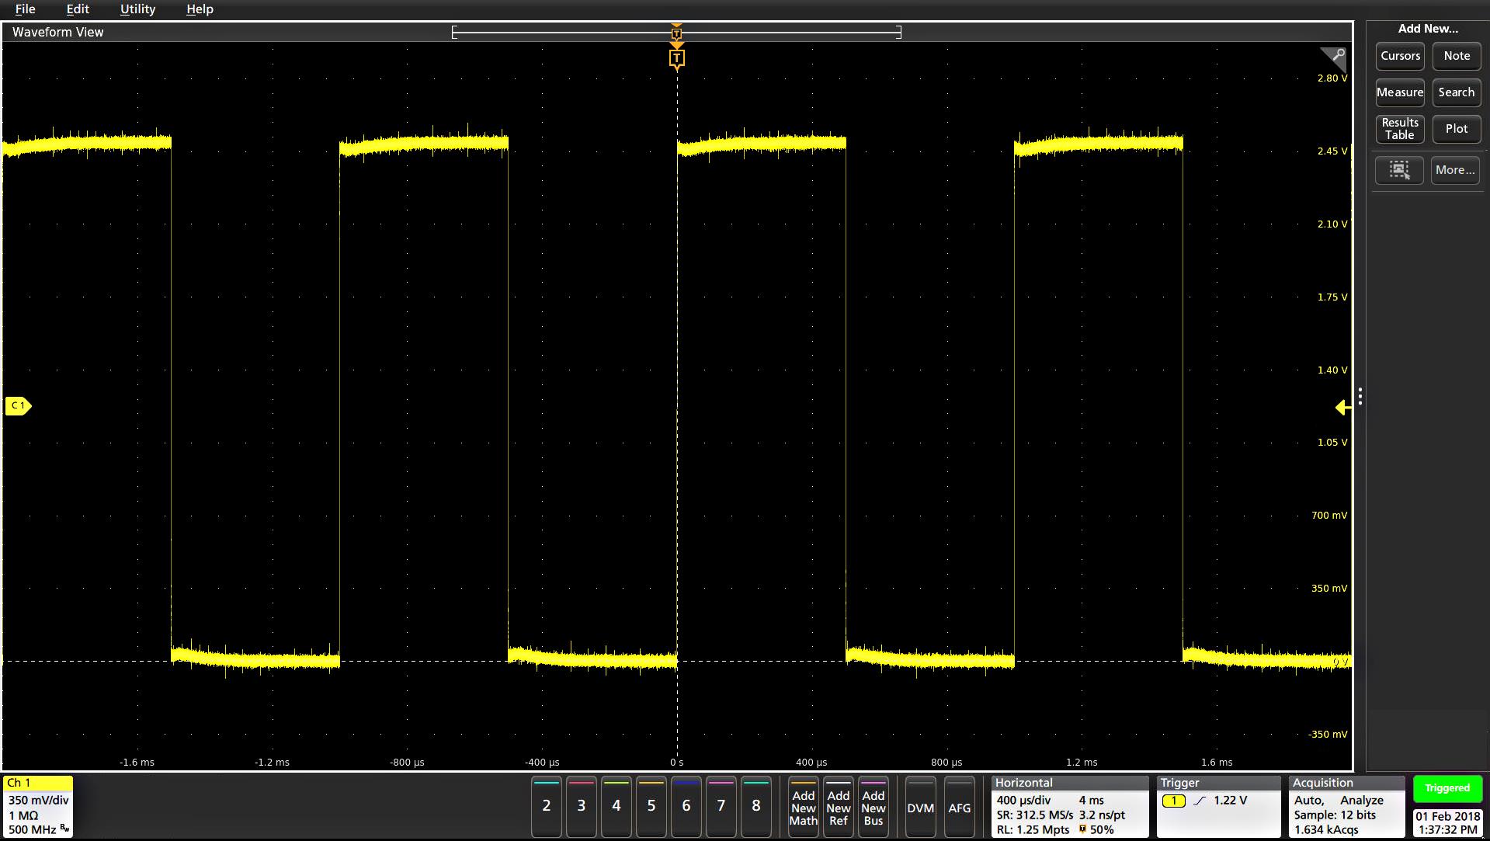
Task: Toggle channel 8 on
Action: [x=755, y=806]
